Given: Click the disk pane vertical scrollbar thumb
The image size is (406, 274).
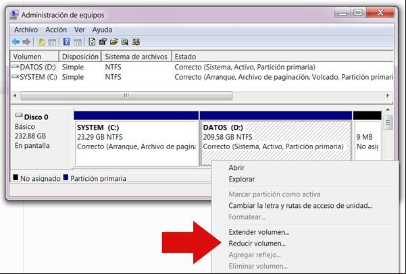Looking at the screenshot, I should click(388, 123).
